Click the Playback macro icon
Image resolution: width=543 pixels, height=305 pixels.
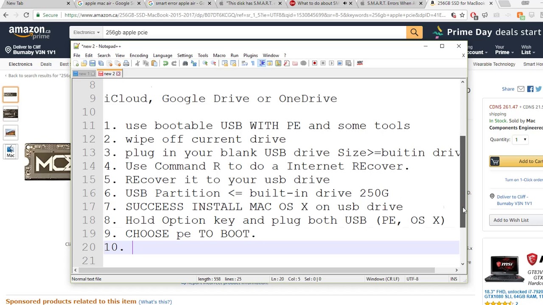[x=331, y=63]
